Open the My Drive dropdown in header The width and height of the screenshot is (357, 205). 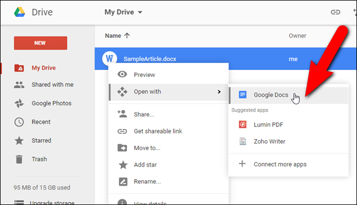(124, 12)
